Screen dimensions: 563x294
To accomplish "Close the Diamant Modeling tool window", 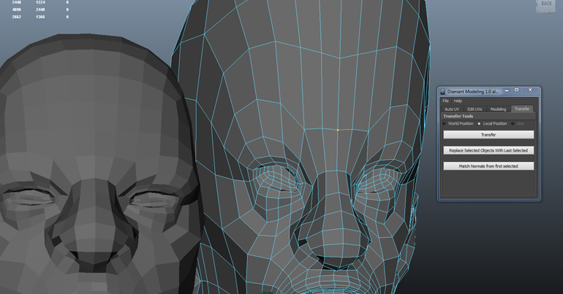I will (x=530, y=90).
